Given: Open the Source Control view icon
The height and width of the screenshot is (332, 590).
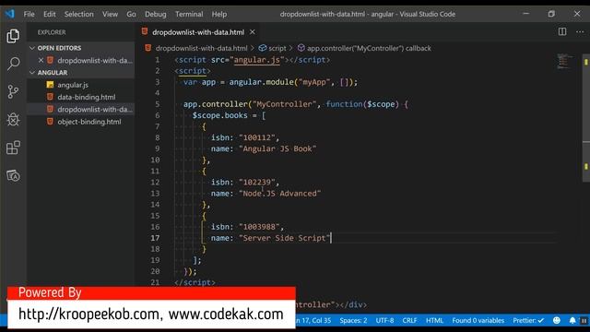Looking at the screenshot, I should tap(13, 91).
